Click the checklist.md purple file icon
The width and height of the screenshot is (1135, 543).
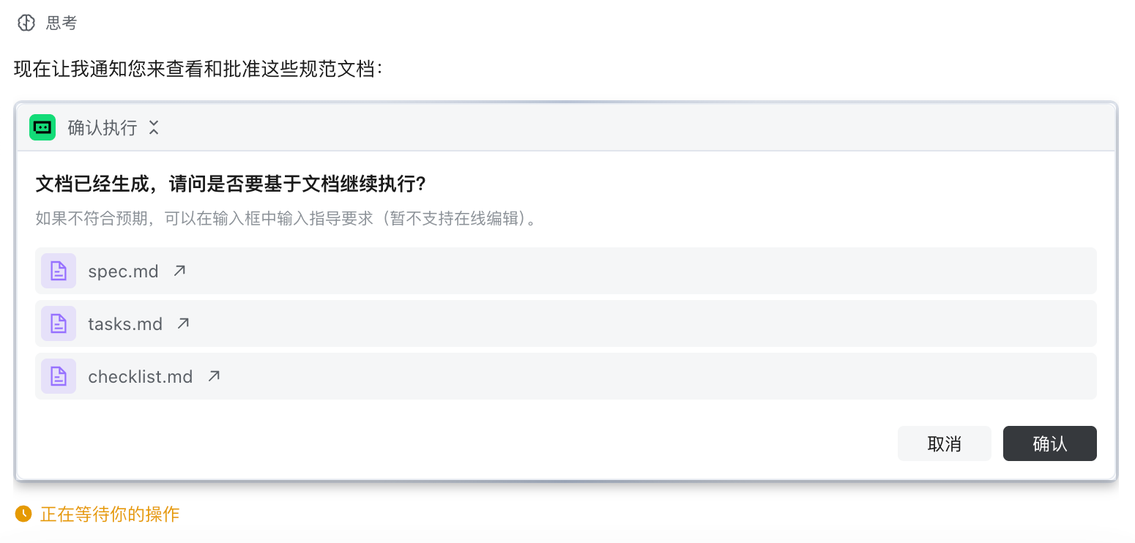(59, 376)
